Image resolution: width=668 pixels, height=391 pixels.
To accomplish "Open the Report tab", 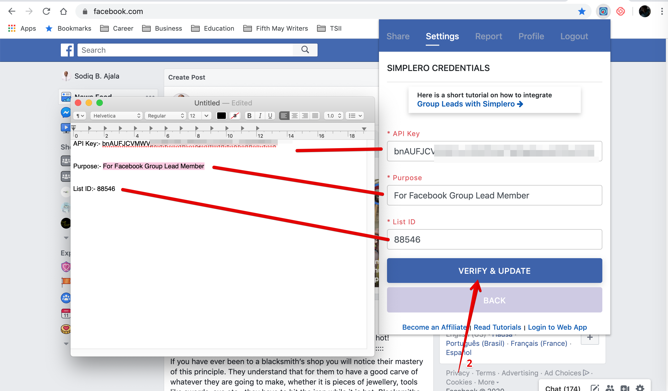I will [x=488, y=36].
